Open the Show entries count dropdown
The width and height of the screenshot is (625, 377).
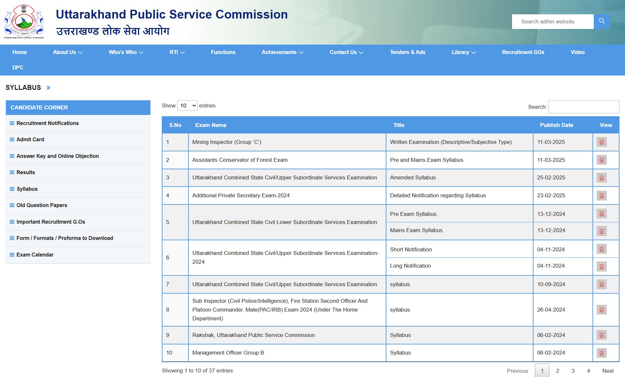(x=187, y=105)
